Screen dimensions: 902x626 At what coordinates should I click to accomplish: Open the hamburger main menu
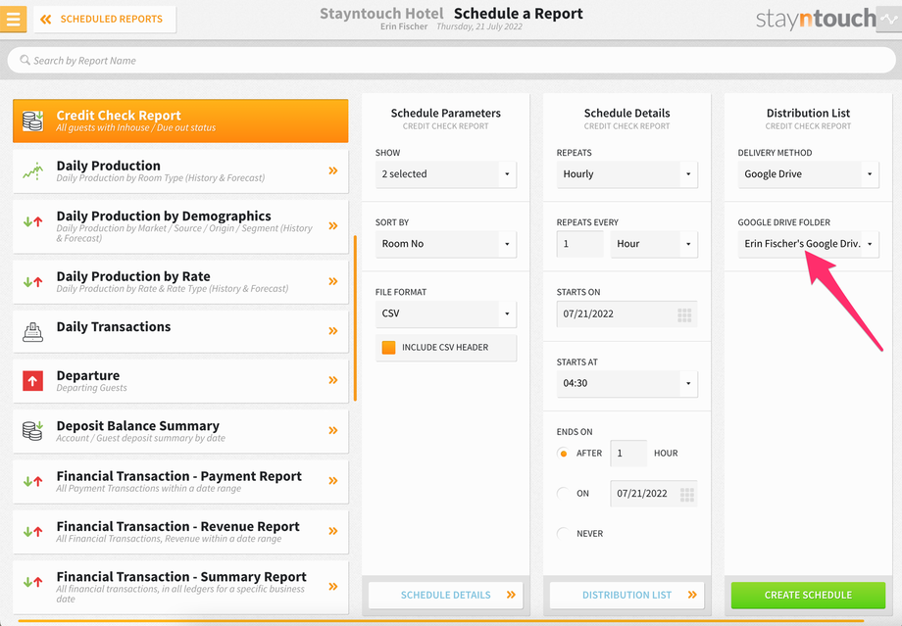(x=13, y=19)
